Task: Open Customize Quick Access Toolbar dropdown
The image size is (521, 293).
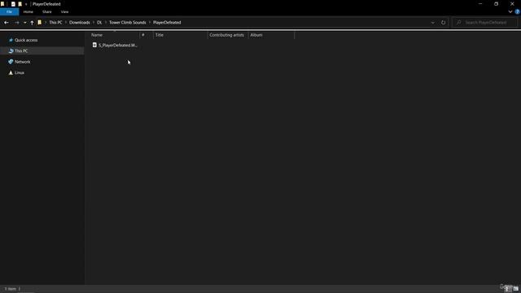Action: tap(26, 4)
